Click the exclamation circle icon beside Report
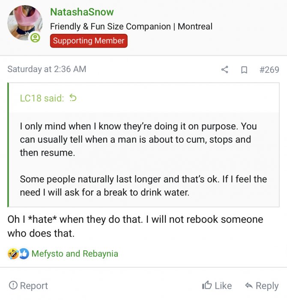 [x=13, y=285]
